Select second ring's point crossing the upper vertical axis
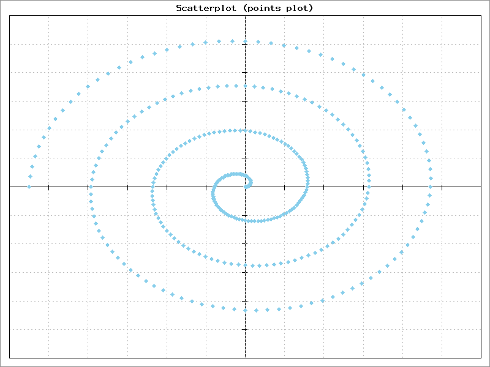Viewport: 490px width, 367px height. click(x=246, y=86)
